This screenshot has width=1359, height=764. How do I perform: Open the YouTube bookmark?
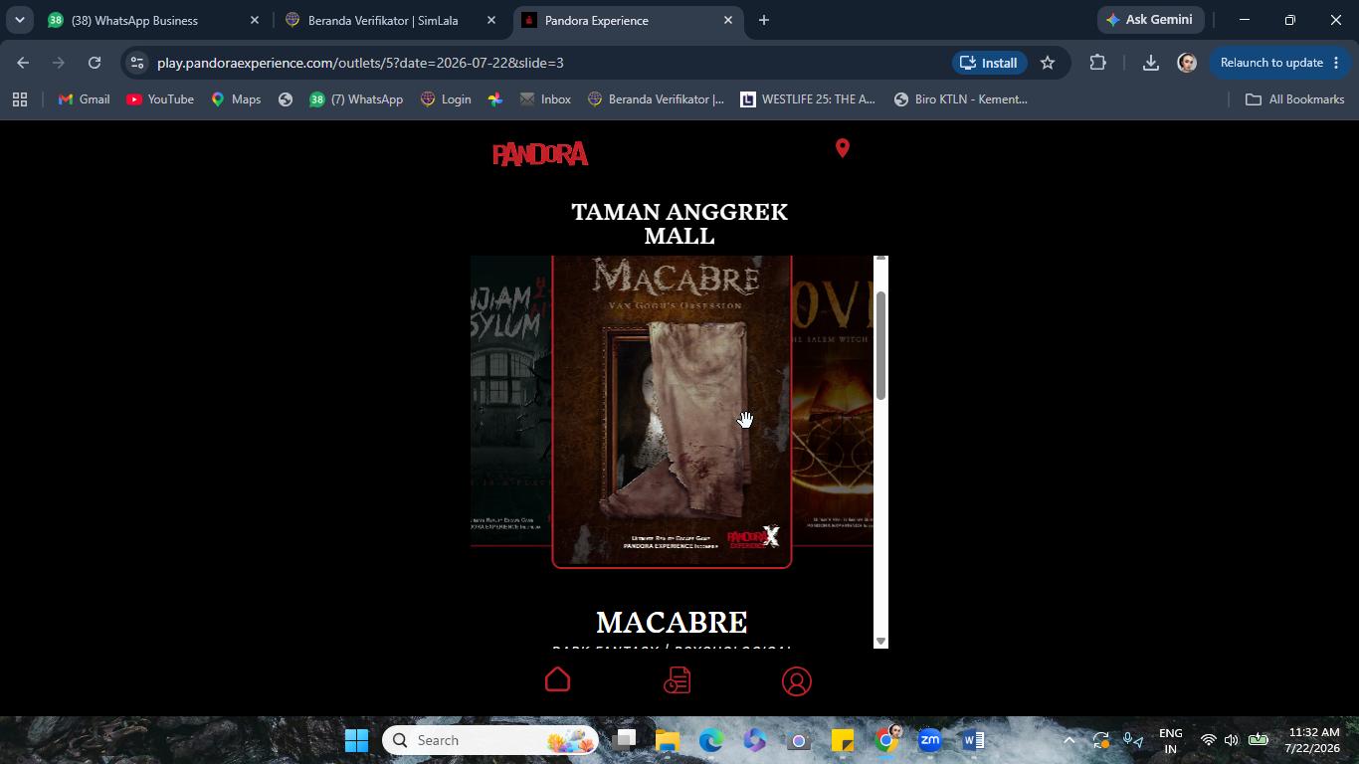pos(160,99)
